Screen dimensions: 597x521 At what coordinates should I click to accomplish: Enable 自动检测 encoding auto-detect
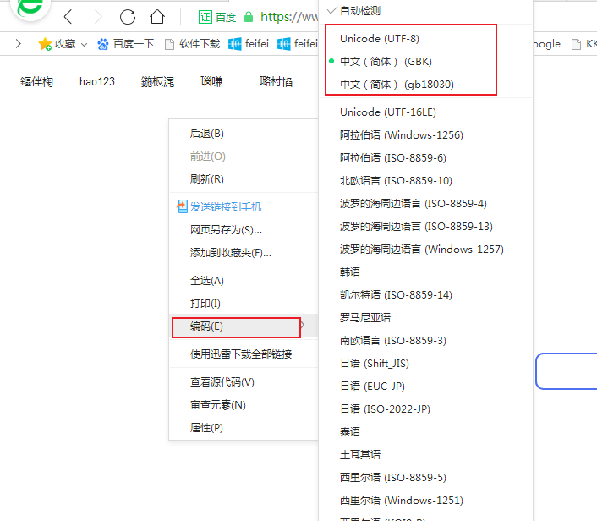click(x=359, y=11)
